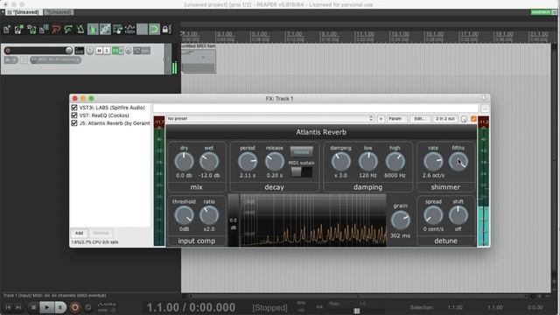Click track volume fader knob
Screen dimensions: 560x315
69,51
